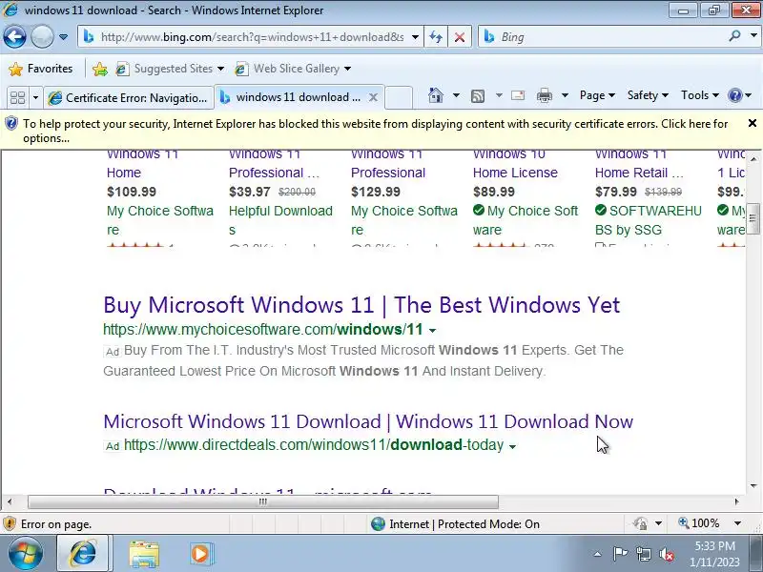Screen dimensions: 763x572
Task: Expand the feeds dropdown arrow
Action: (499, 95)
